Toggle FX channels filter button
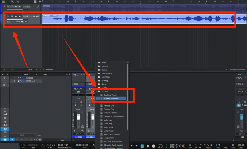This screenshot has width=247, height=149. click(21, 140)
